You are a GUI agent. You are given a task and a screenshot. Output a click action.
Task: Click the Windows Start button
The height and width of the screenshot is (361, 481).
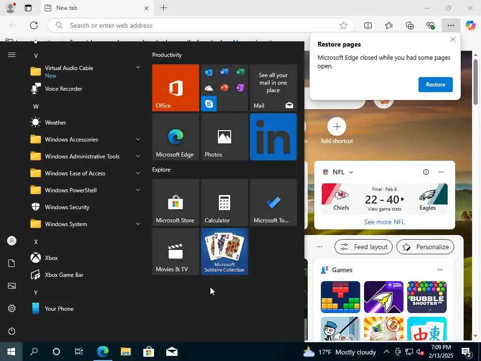coord(11,352)
